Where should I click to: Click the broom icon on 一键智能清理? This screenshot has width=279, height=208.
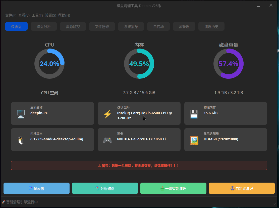[162, 188]
